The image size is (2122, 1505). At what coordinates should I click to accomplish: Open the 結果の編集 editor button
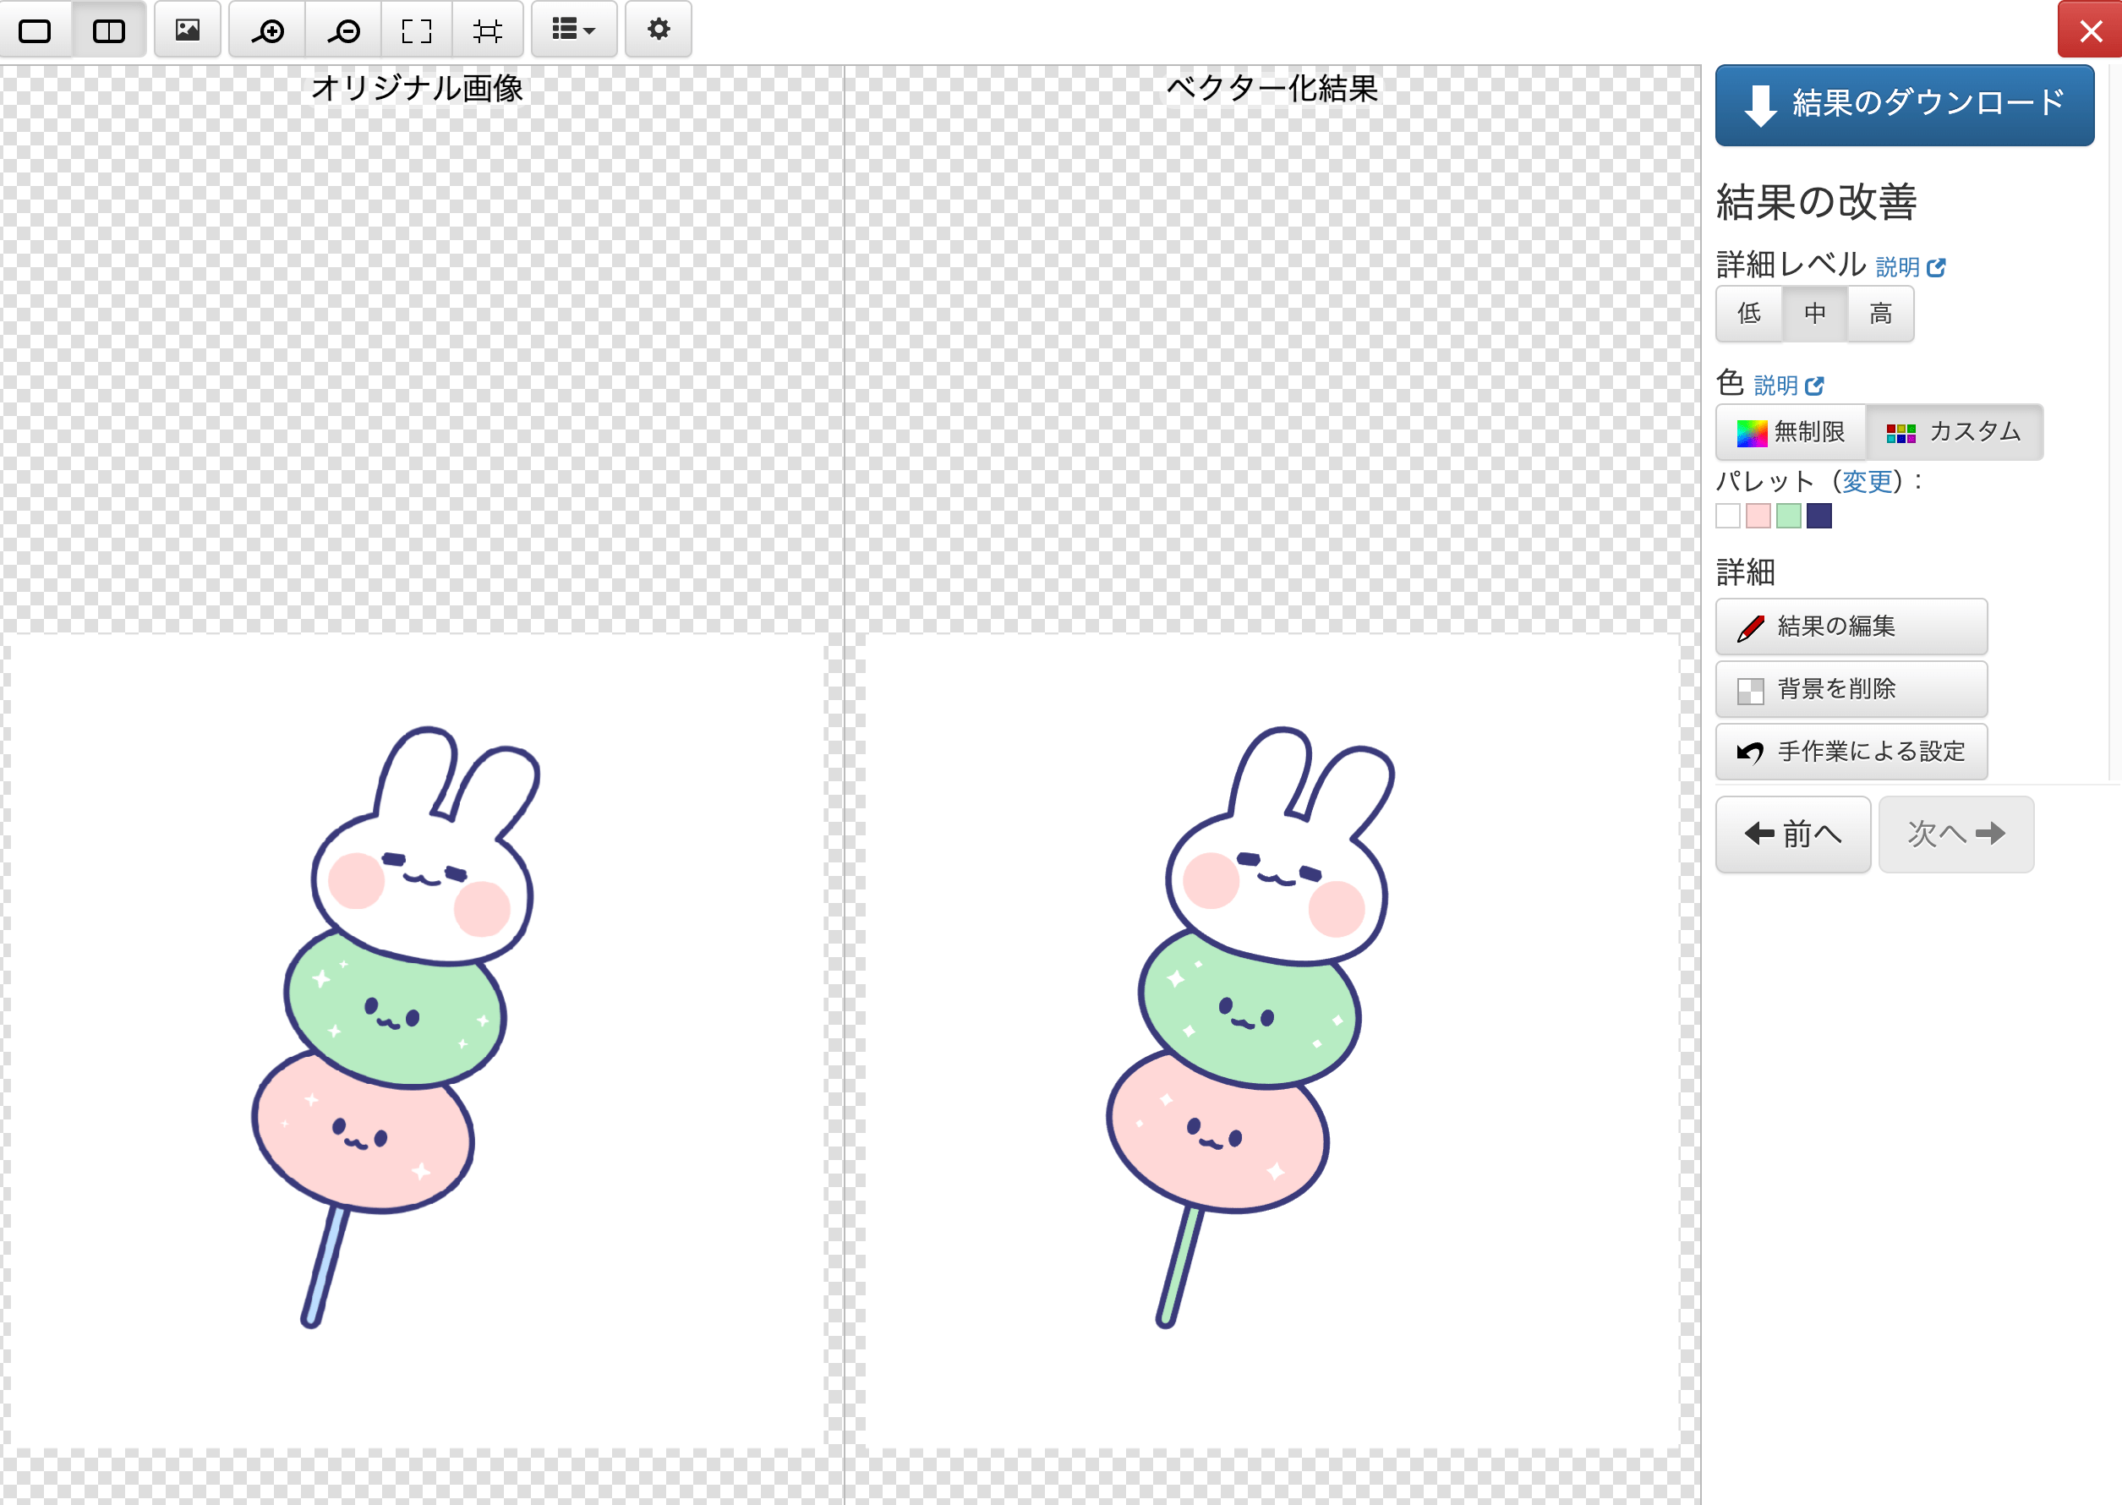[1851, 627]
